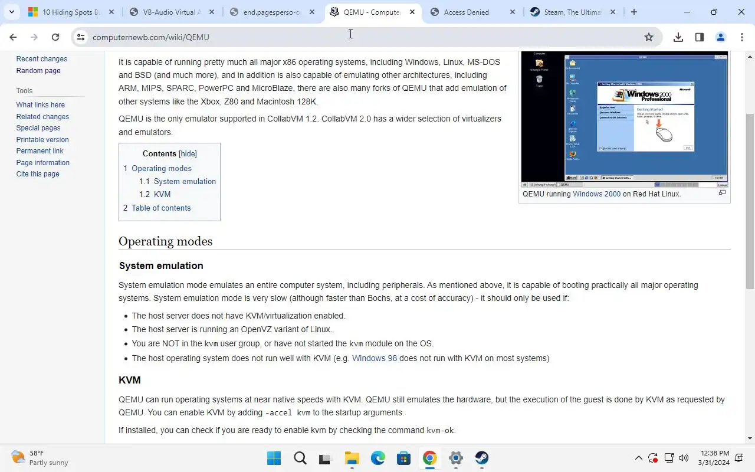The height and width of the screenshot is (472, 755).
Task: Open a new browser tab
Action: pos(634,12)
